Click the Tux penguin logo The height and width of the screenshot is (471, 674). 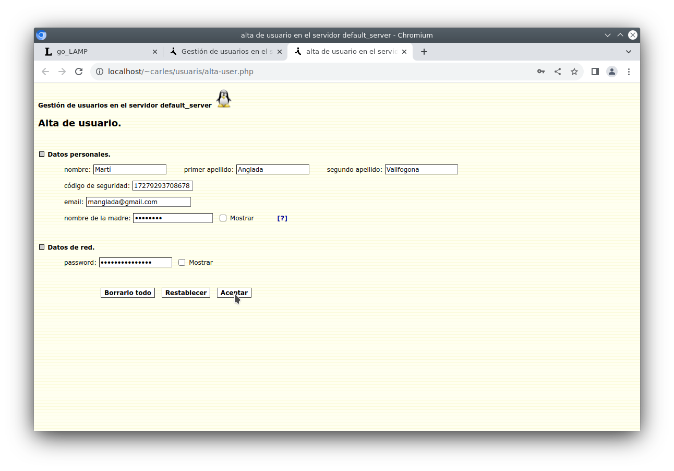pos(224,99)
